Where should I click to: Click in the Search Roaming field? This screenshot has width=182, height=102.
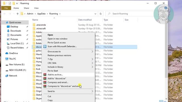[129, 14]
